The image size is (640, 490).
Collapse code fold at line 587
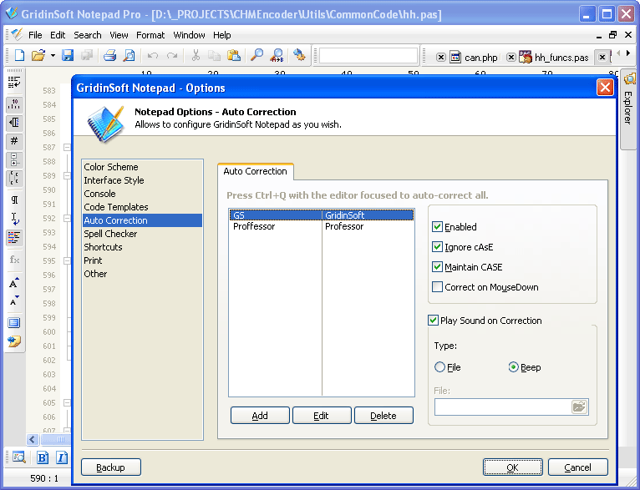coord(68,147)
